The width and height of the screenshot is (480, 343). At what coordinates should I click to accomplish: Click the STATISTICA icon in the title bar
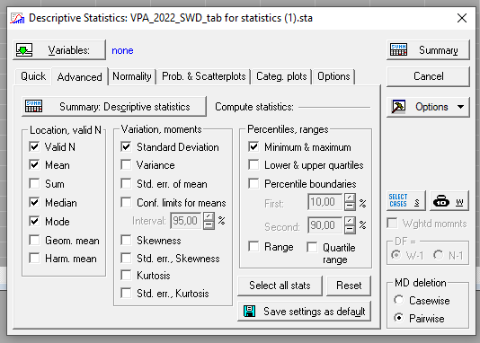[17, 18]
